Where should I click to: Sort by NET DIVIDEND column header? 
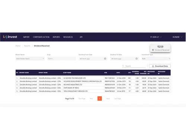143,72
